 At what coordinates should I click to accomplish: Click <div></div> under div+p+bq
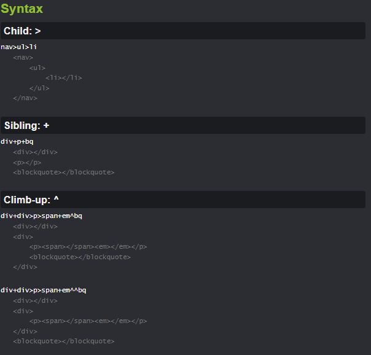pyautogui.click(x=35, y=152)
